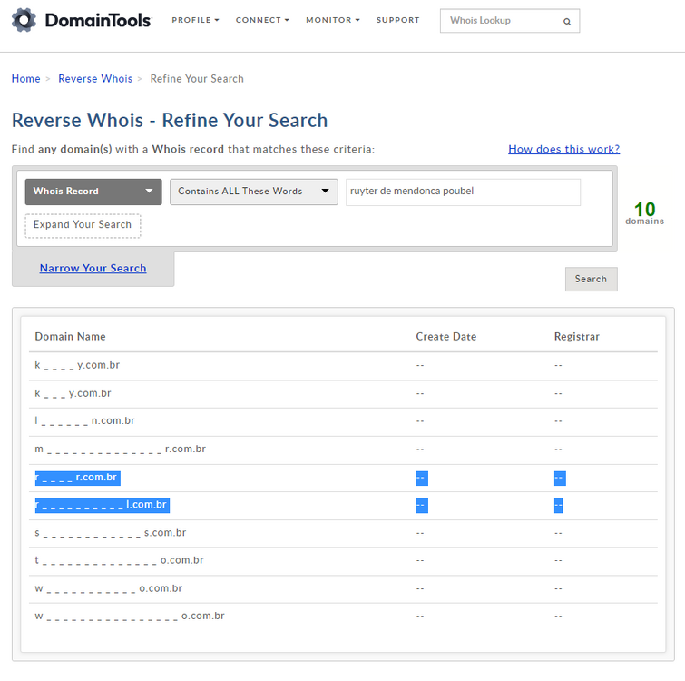Click the highlighted r____r.com.br domain
Viewport: 685px width, 681px height.
point(78,478)
